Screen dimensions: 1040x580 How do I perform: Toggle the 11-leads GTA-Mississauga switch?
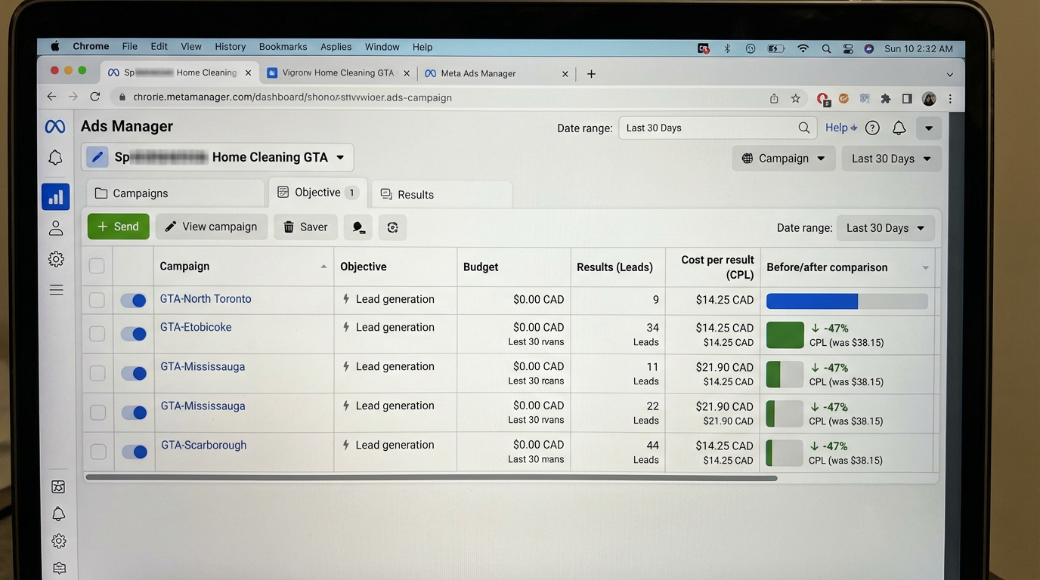click(134, 373)
